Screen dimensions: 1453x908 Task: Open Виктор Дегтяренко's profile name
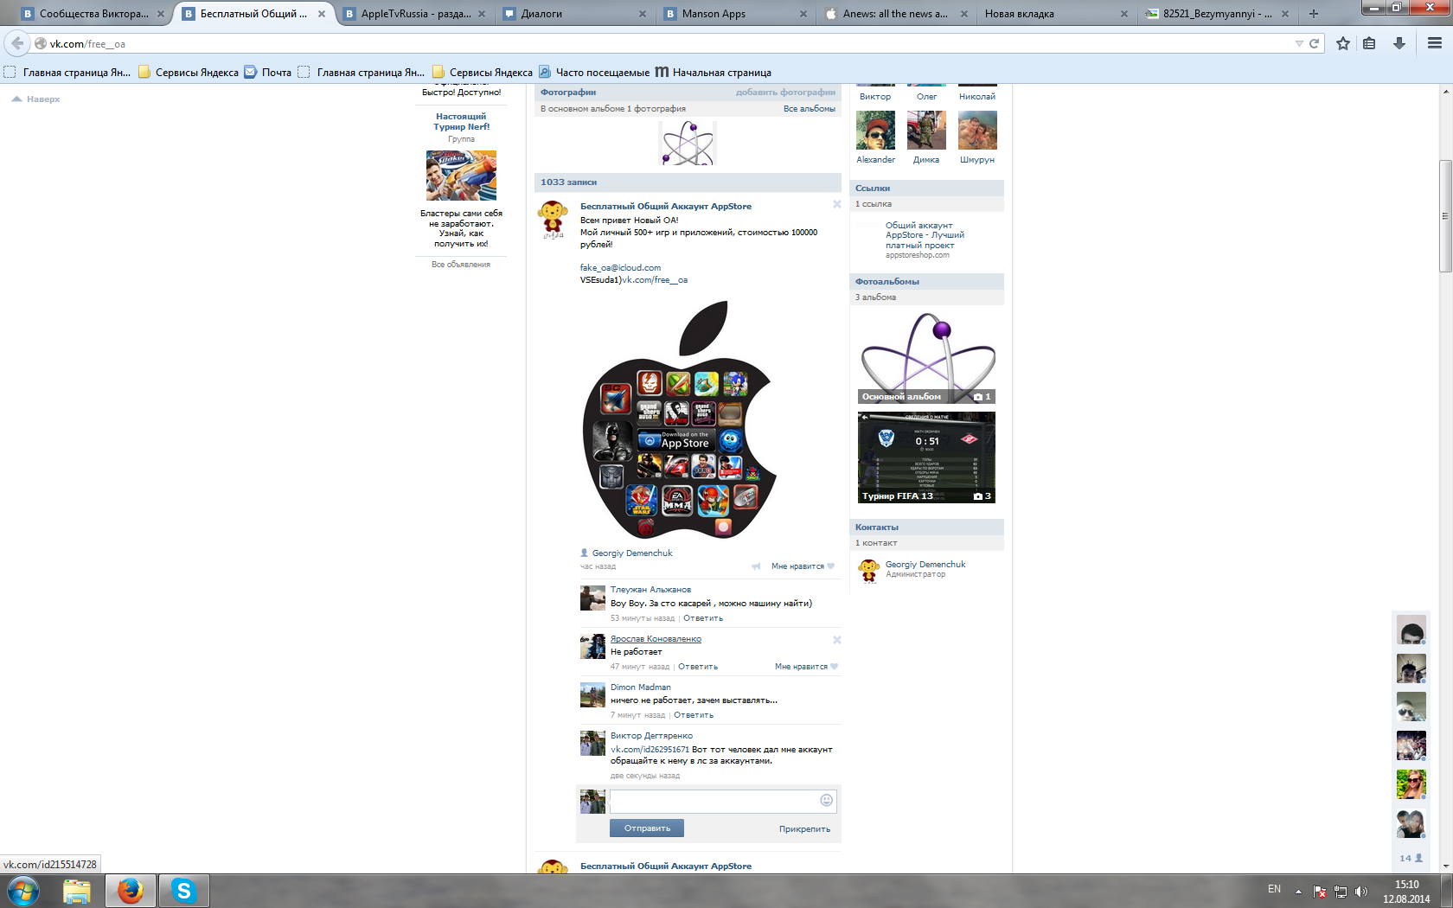(x=651, y=736)
